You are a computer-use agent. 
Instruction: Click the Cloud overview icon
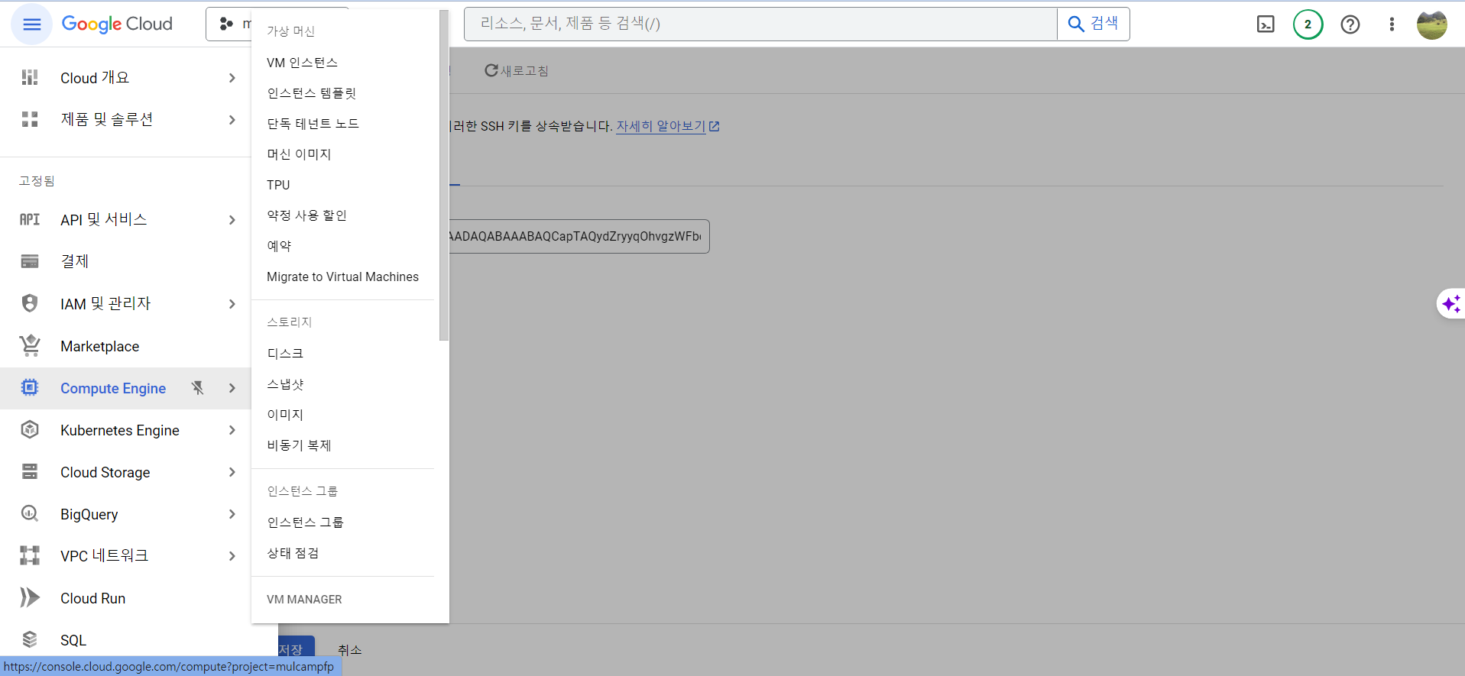[x=30, y=78]
